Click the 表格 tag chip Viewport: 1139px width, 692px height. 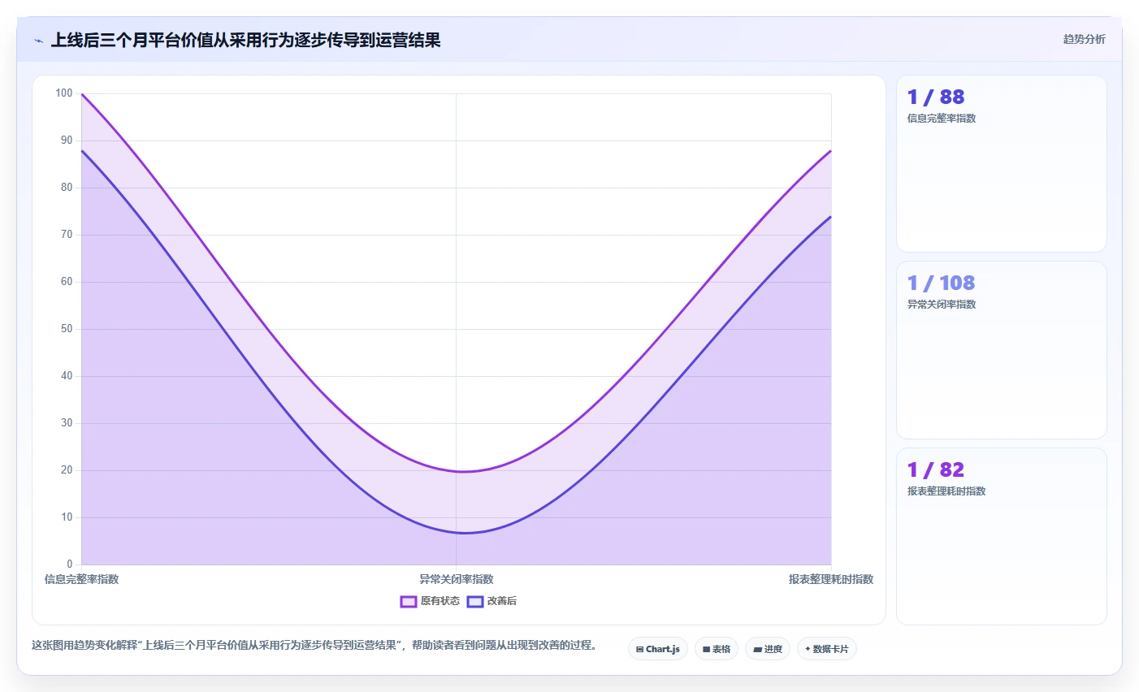coord(717,649)
